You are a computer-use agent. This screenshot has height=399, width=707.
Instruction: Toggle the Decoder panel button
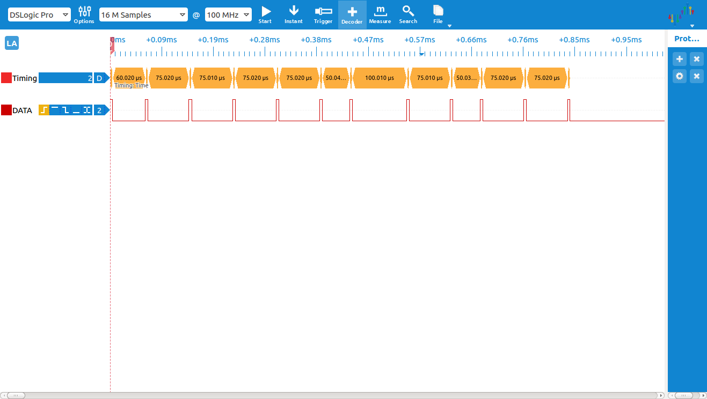pyautogui.click(x=352, y=14)
